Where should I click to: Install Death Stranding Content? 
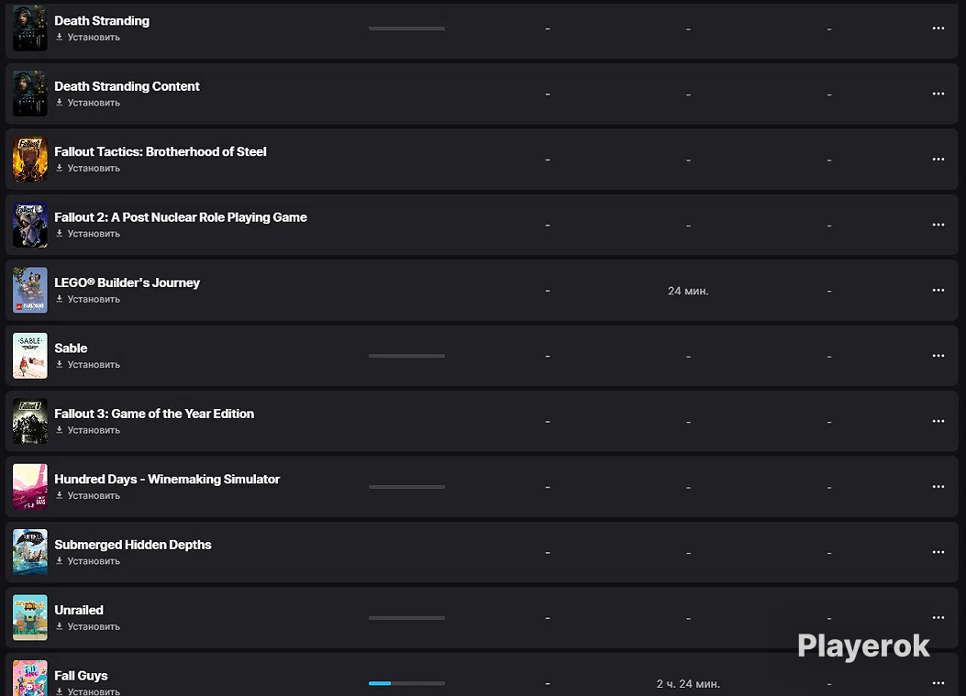[88, 103]
